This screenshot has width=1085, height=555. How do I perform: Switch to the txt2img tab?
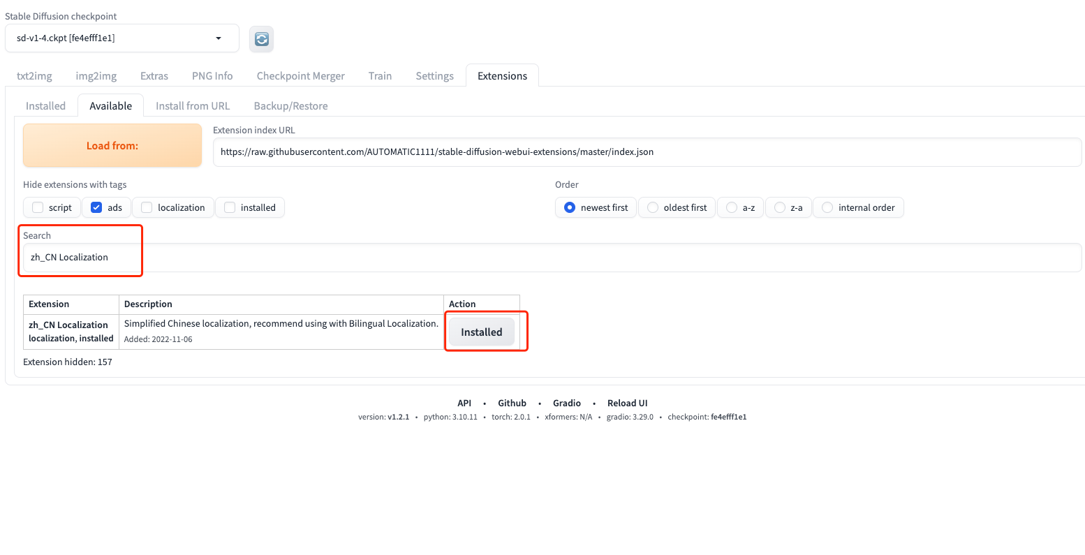34,75
